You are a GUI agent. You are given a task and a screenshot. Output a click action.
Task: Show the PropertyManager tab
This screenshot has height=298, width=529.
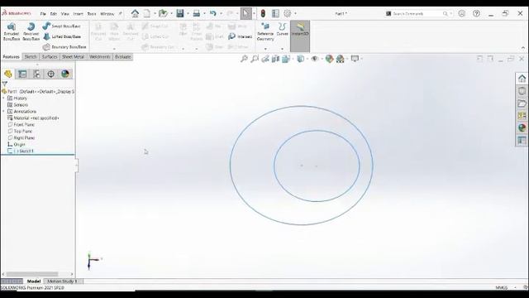tap(22, 74)
